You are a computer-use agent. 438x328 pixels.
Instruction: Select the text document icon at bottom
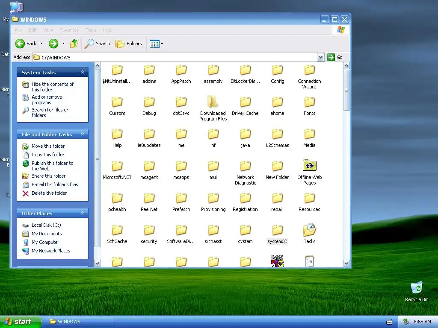point(310,261)
